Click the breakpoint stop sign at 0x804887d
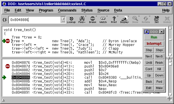Image resolution: width=174 pixels, height=104 pixels. click(7, 66)
